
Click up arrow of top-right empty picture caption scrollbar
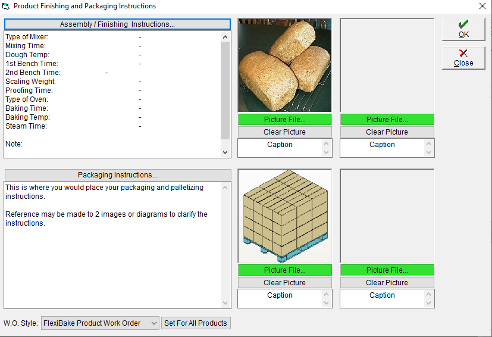(x=428, y=144)
